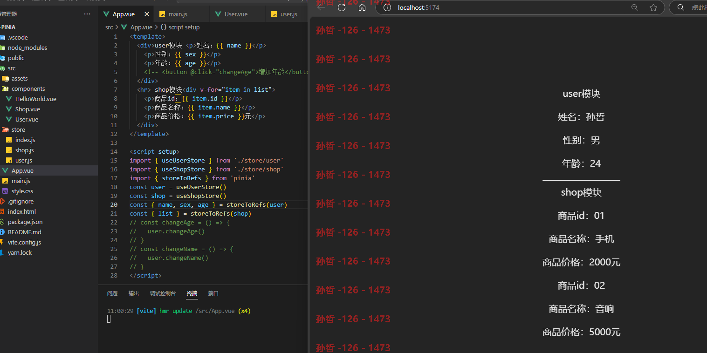Click the info icon beside README.md

point(2,232)
